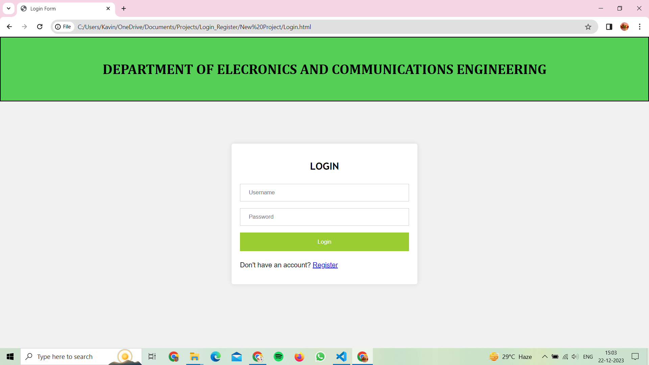The height and width of the screenshot is (365, 649).
Task: Follow the Register link
Action: [x=325, y=265]
